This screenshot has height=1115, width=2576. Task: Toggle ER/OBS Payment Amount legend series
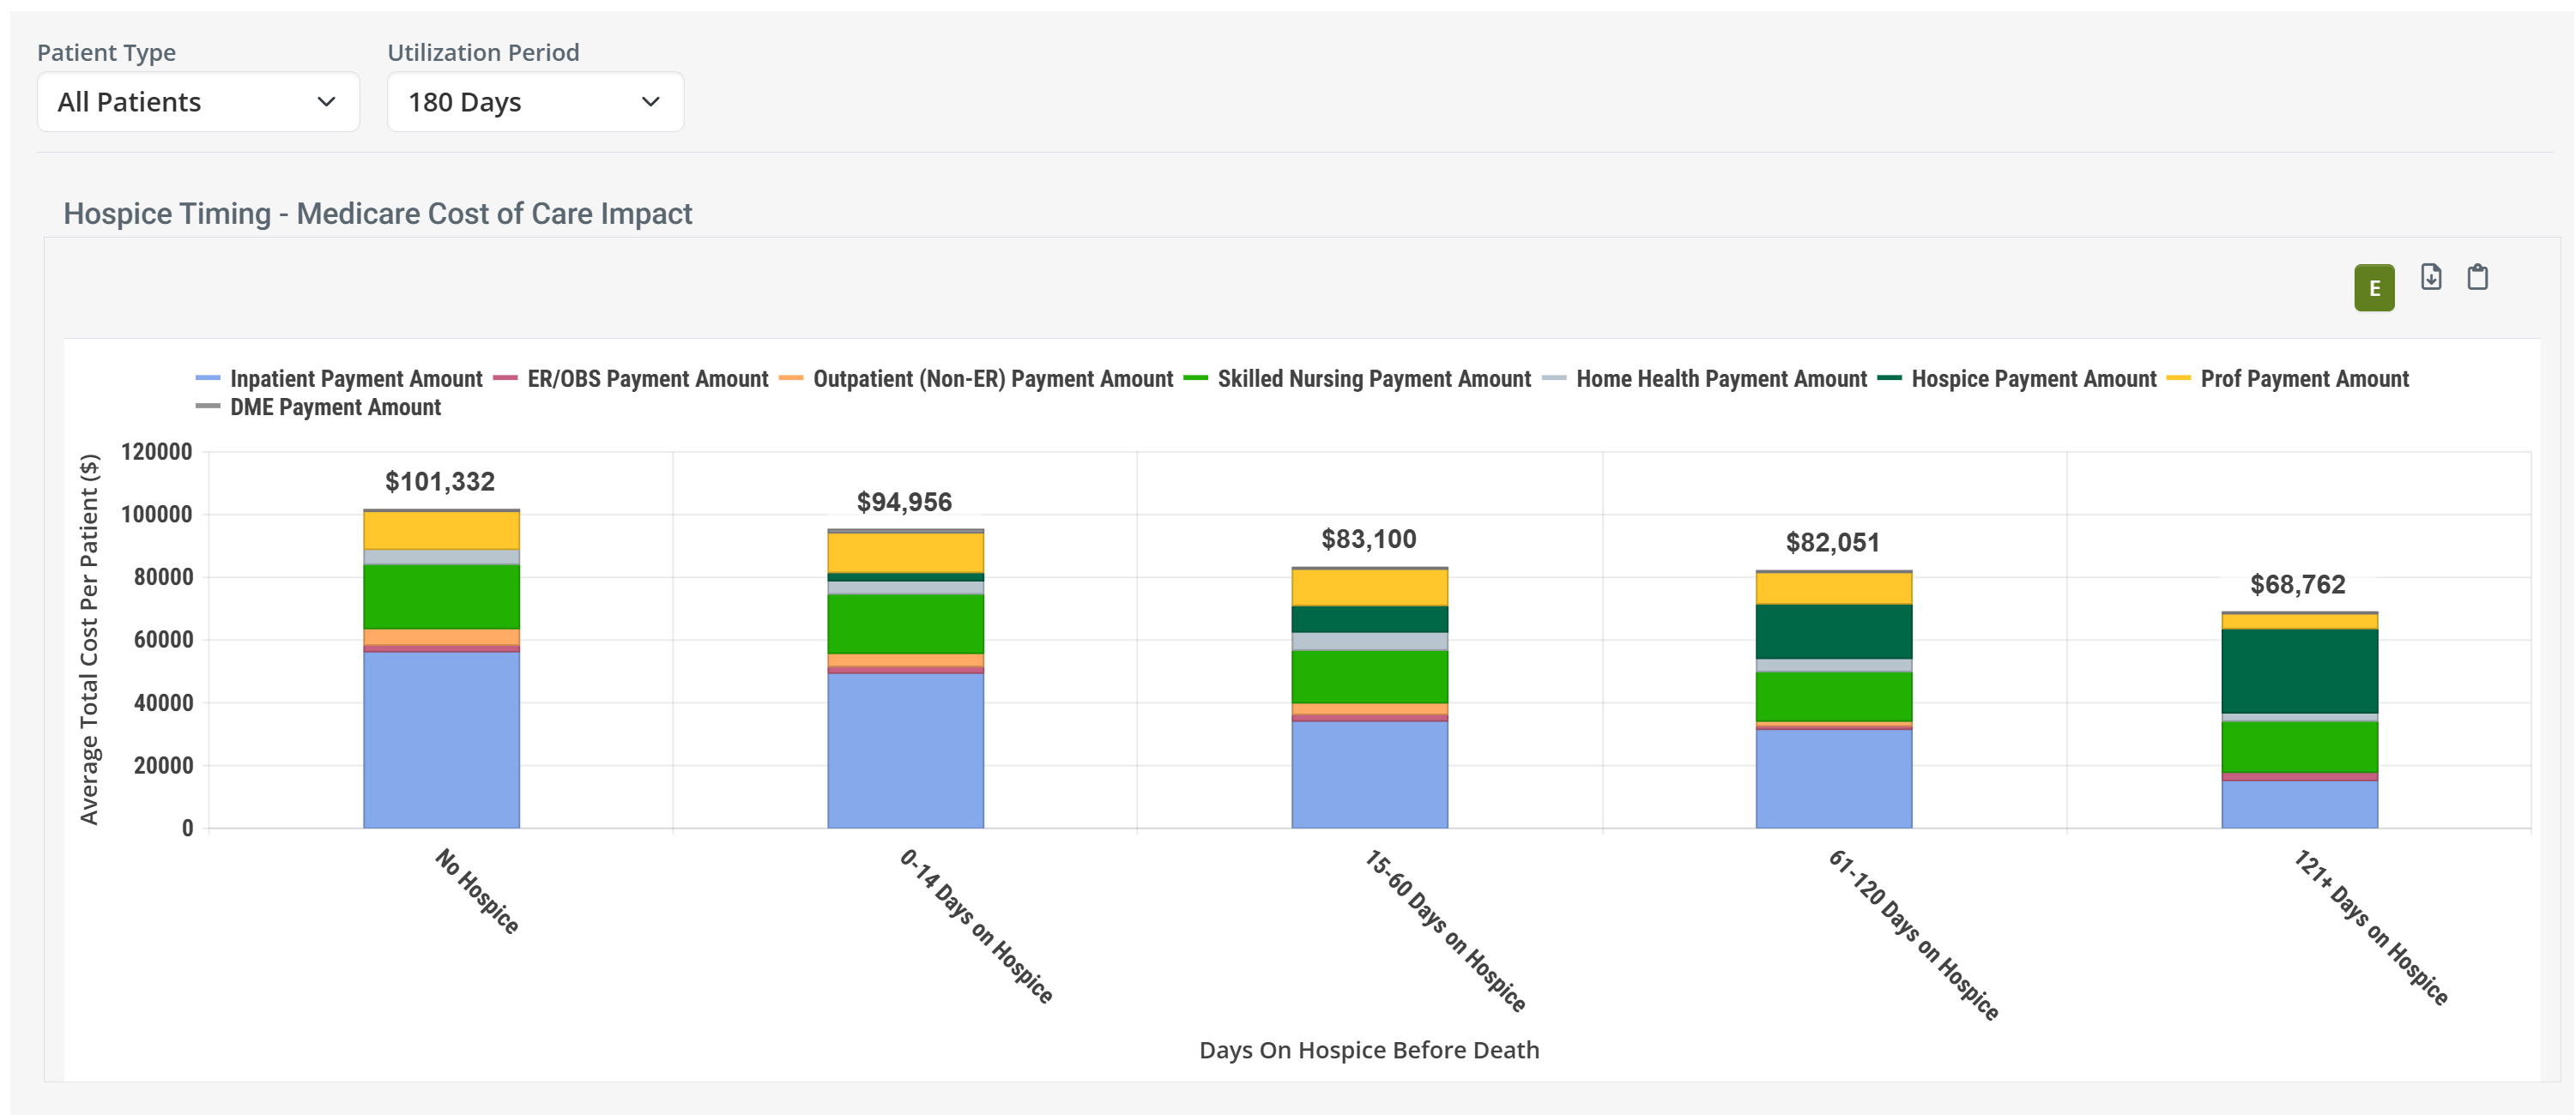(x=647, y=378)
